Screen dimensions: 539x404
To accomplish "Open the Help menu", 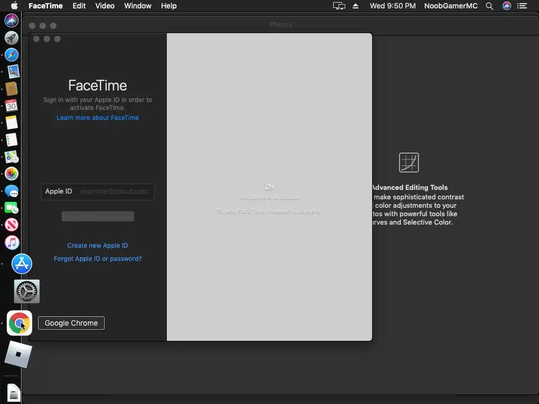I will (169, 6).
